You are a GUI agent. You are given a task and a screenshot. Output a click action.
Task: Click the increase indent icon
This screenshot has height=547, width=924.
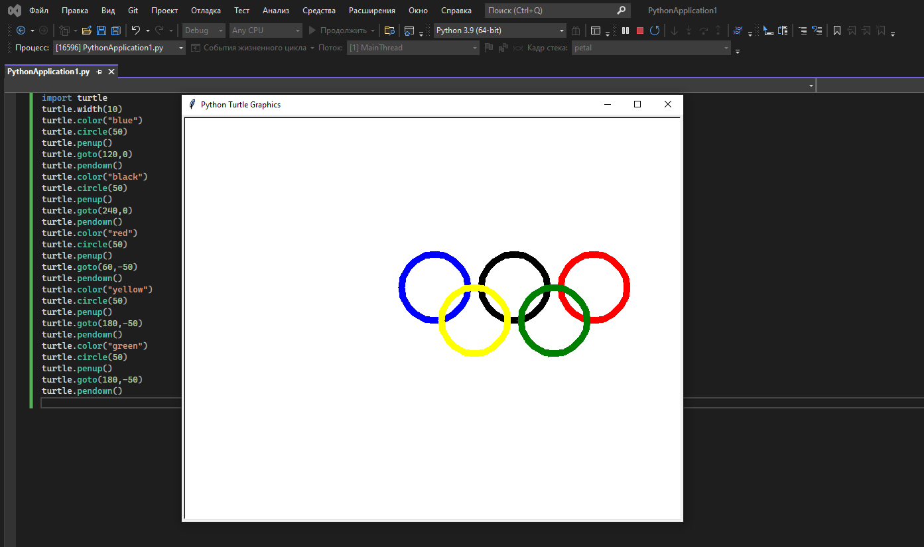pyautogui.click(x=803, y=30)
